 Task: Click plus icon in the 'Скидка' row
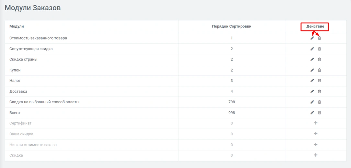tap(316, 155)
